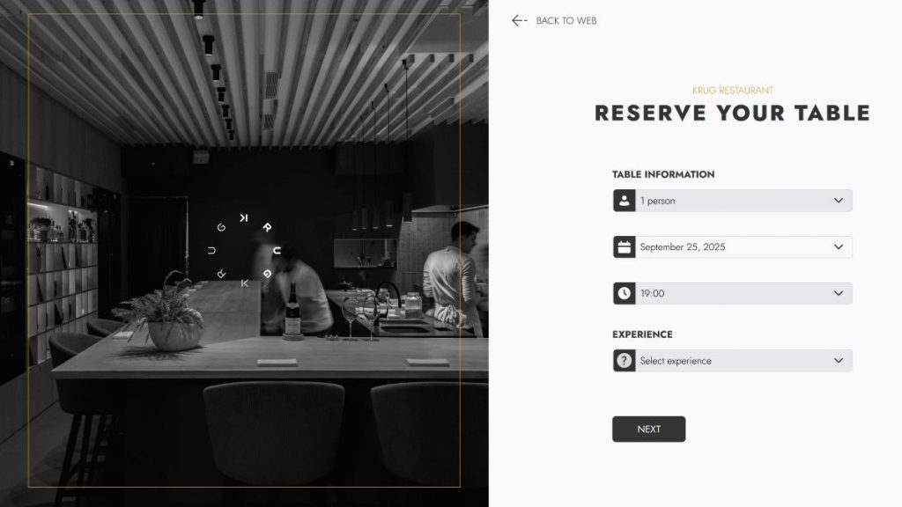
Task: Click the clock icon beside the time
Action: pos(625,293)
